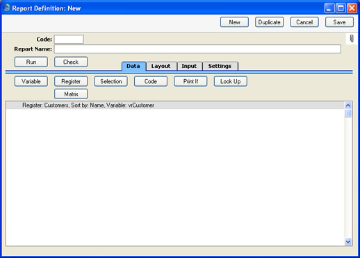
Task: Click the scrollbar down arrow
Action: point(348,241)
